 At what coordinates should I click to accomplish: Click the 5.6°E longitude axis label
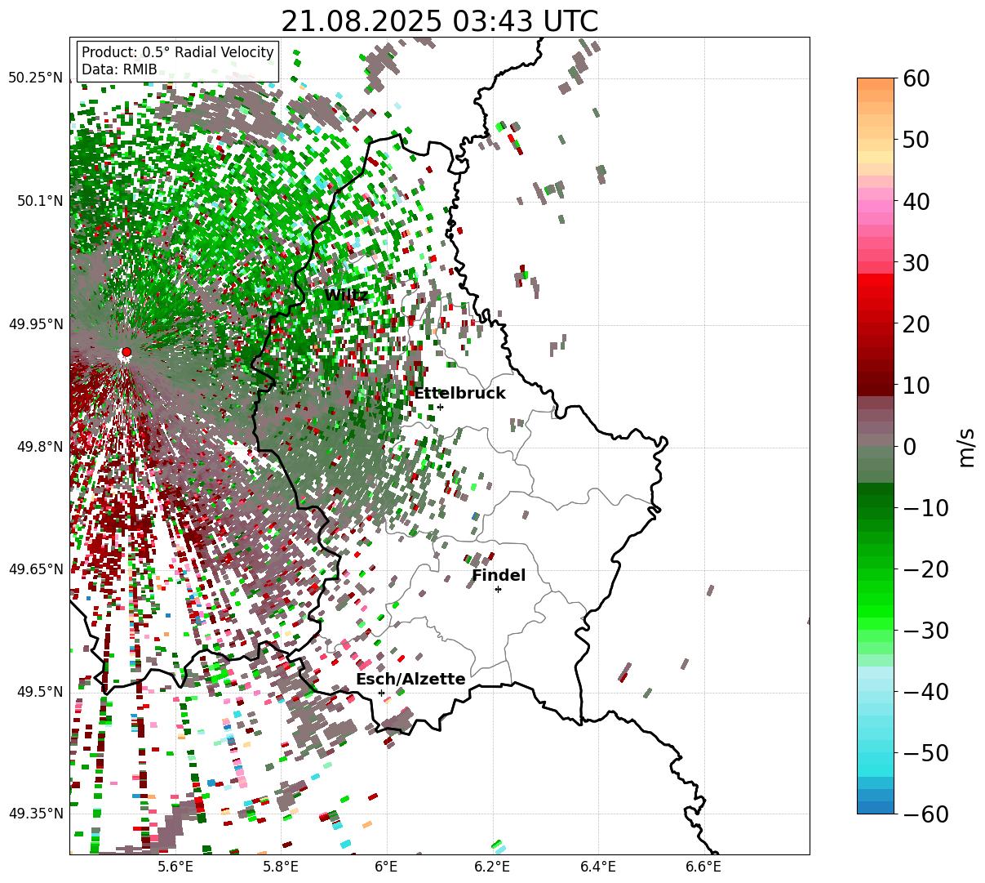[x=175, y=866]
